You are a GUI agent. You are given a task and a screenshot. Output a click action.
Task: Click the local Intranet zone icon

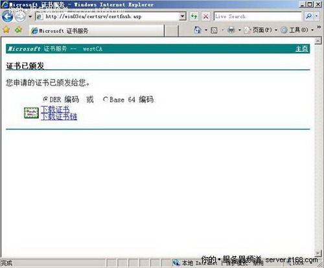[176, 263]
